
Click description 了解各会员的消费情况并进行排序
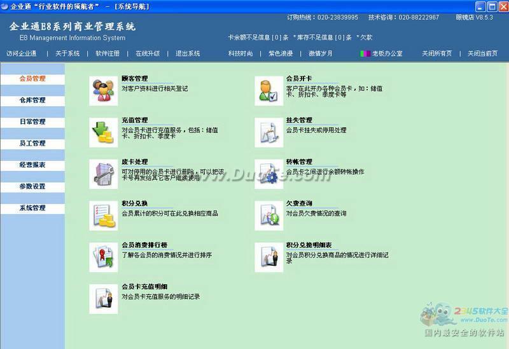[x=167, y=255]
